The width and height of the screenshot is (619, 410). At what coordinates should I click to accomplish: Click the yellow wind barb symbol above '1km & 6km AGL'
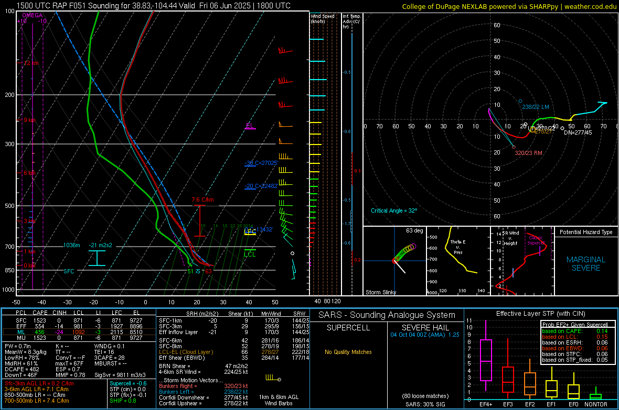point(273,378)
